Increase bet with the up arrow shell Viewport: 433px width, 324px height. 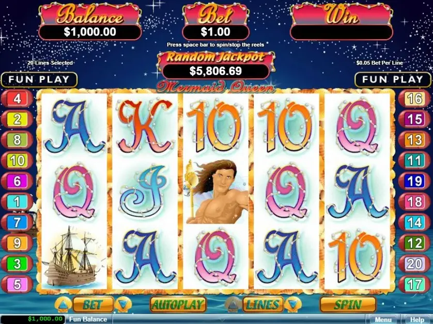click(63, 304)
